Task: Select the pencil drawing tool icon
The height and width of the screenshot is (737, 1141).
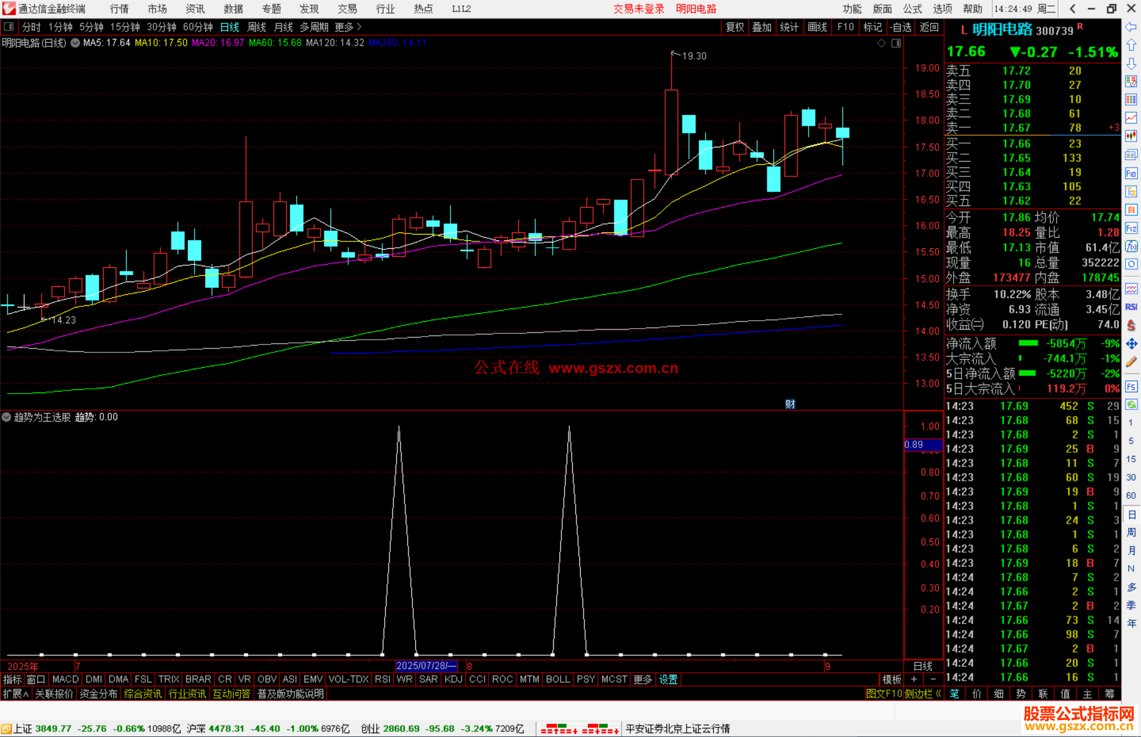Action: point(1131,362)
